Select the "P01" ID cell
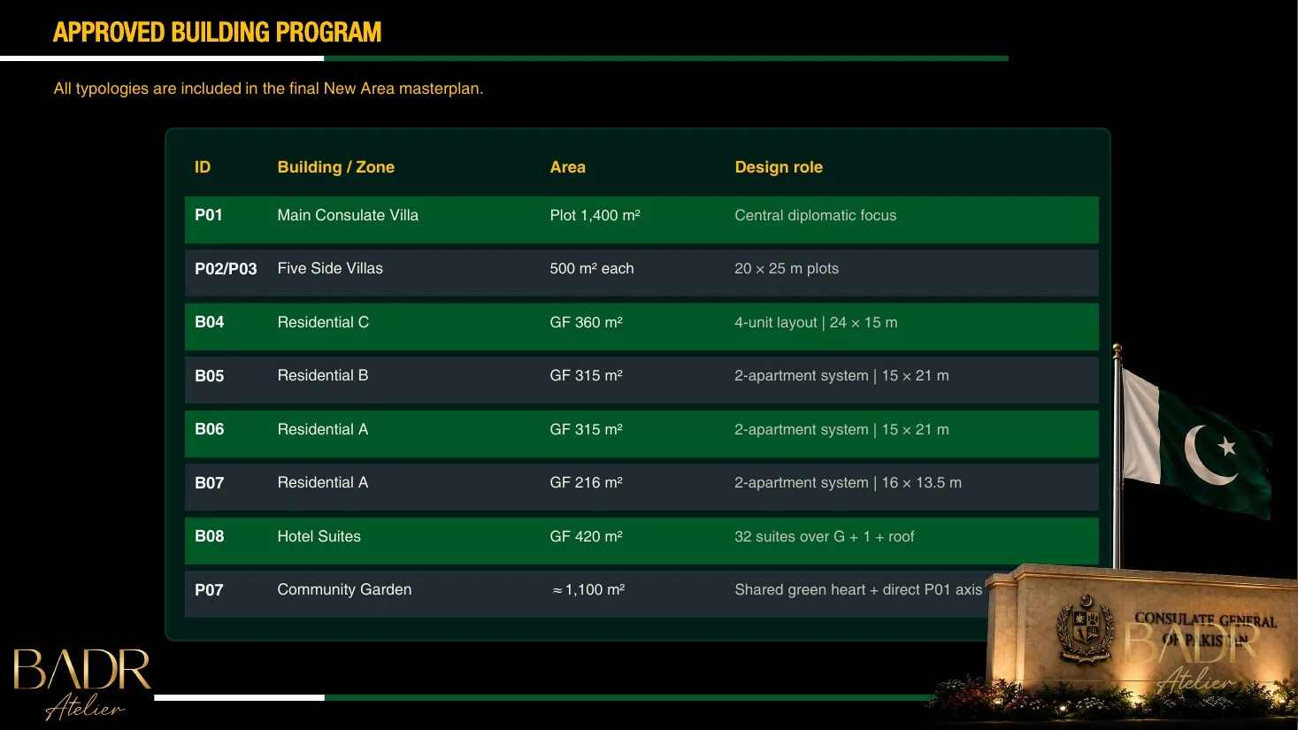Image resolution: width=1298 pixels, height=730 pixels. tap(209, 215)
